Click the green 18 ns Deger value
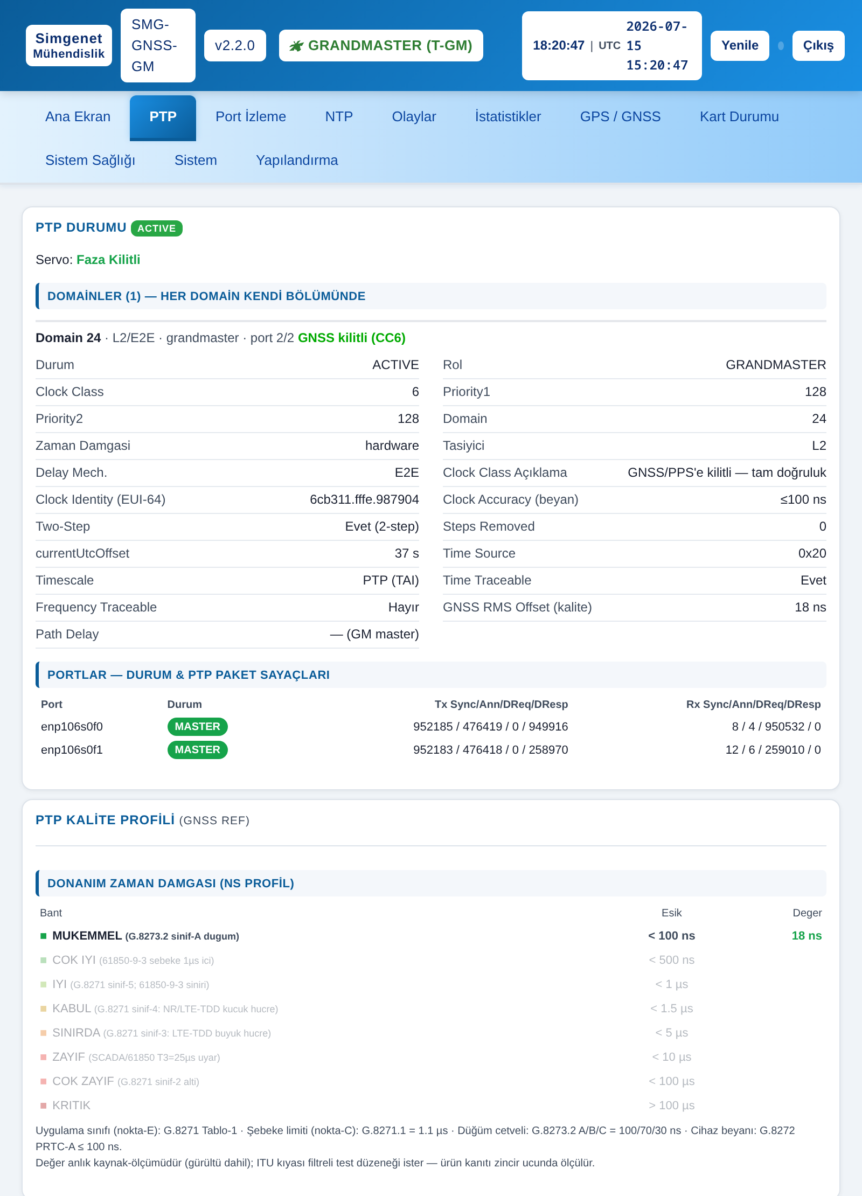The height and width of the screenshot is (1196, 862). (807, 936)
